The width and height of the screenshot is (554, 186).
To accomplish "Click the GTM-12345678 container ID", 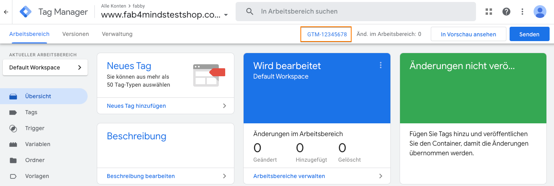I will [326, 34].
